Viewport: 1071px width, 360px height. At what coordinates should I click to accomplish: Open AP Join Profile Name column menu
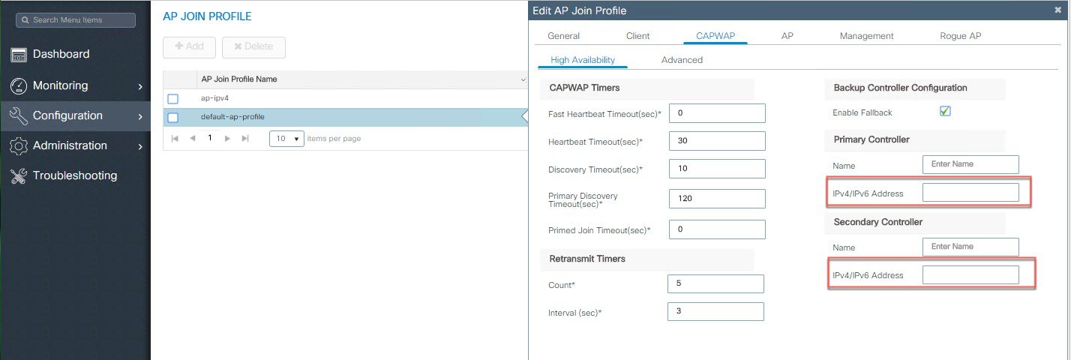(523, 79)
